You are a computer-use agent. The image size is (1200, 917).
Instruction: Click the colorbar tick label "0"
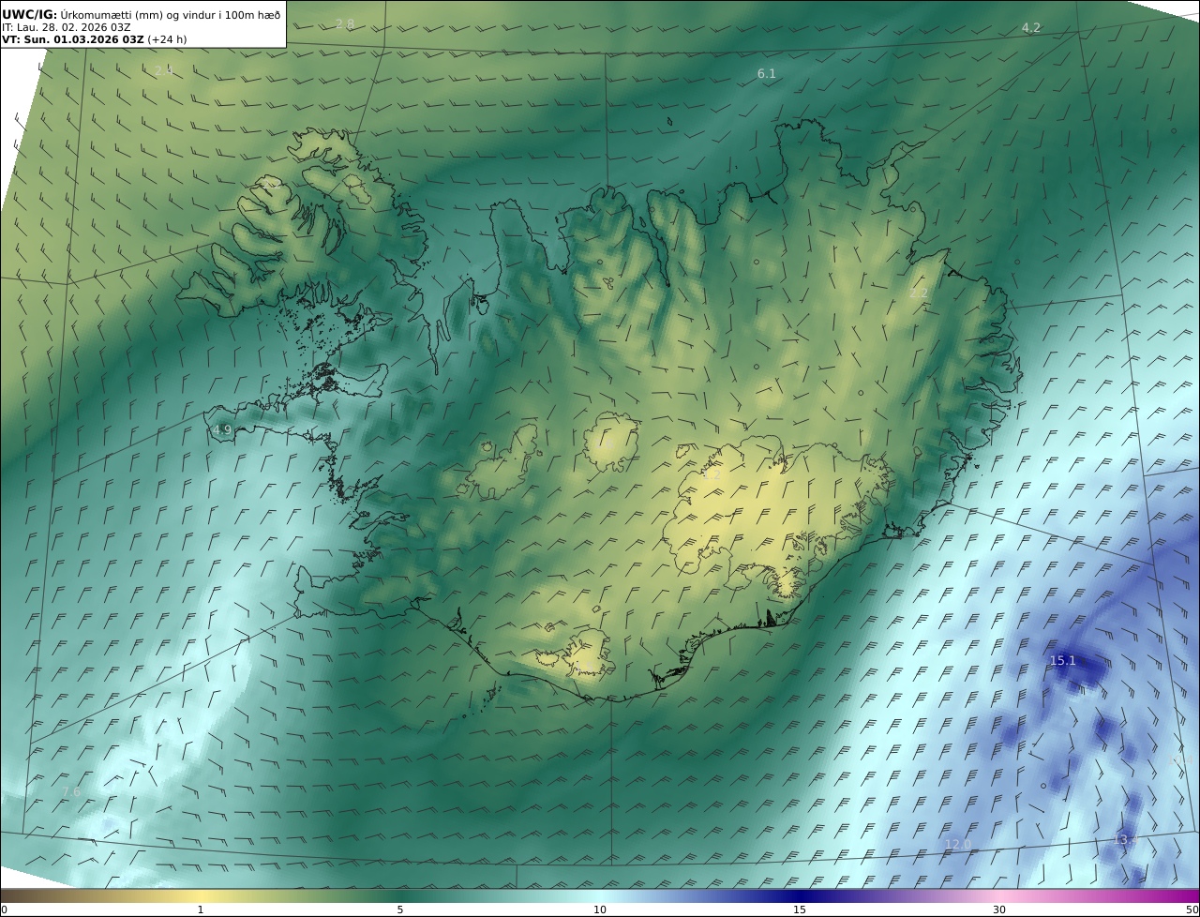click(4, 909)
